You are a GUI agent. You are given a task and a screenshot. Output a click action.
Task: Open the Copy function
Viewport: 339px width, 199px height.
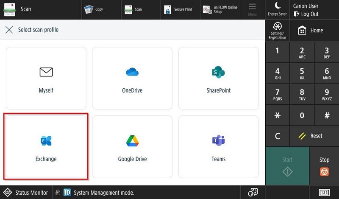tap(94, 9)
